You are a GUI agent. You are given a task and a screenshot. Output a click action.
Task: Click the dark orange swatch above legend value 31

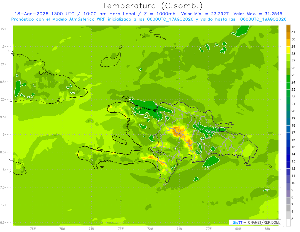point(288,29)
